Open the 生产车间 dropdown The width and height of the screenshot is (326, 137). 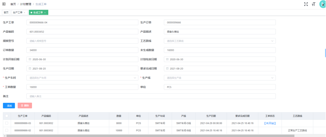[82, 78]
